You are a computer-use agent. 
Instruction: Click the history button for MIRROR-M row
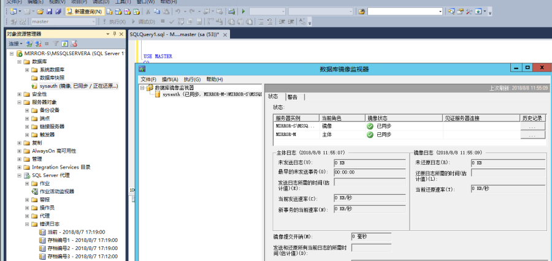pyautogui.click(x=532, y=135)
